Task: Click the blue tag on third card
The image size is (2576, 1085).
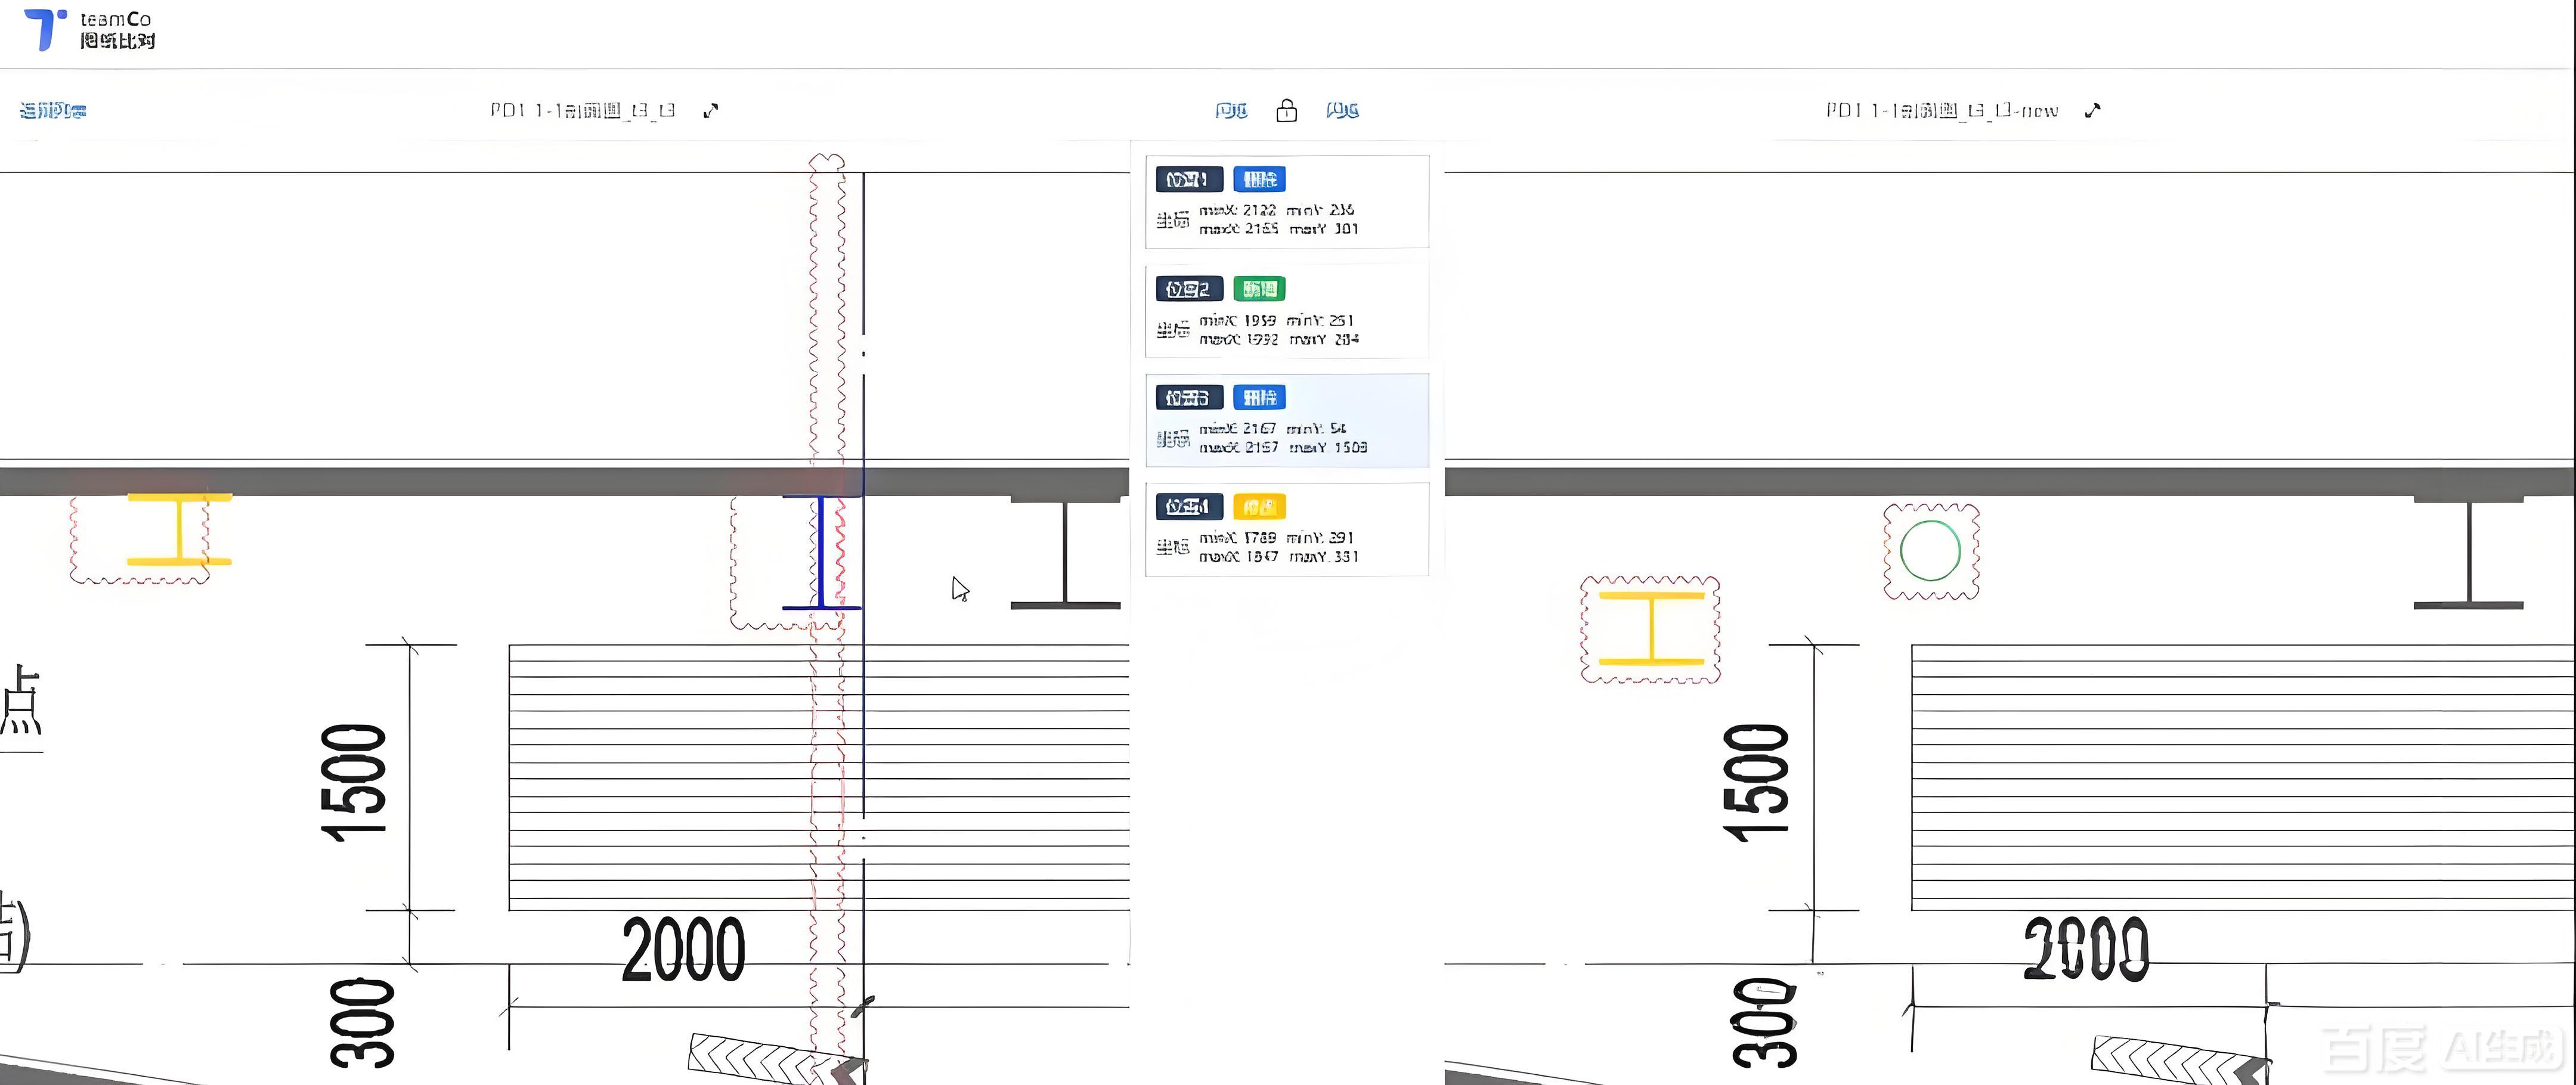Action: [1259, 398]
